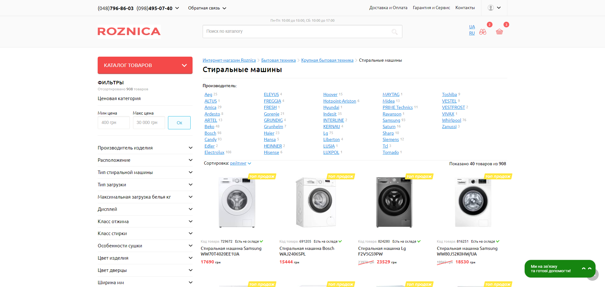Filter by Haier manufacturer

tap(269, 133)
